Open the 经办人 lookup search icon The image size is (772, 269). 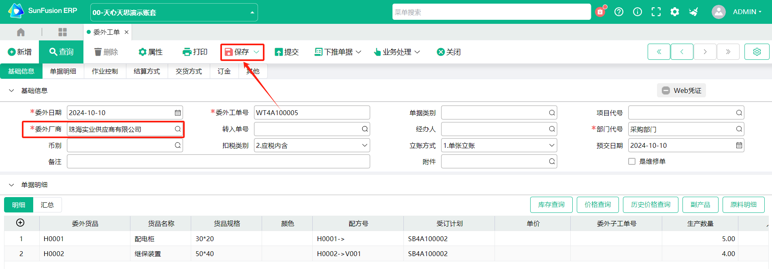552,129
